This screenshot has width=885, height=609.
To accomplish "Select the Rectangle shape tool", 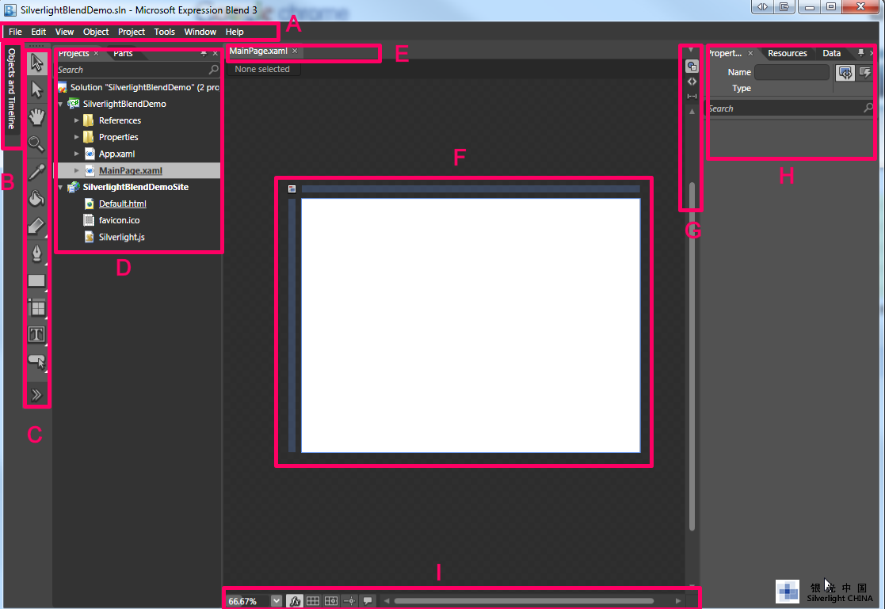I will tap(36, 280).
